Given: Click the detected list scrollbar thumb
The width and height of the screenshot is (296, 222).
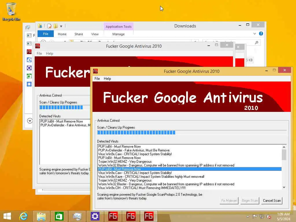Looking at the screenshot, I should click(284, 155).
